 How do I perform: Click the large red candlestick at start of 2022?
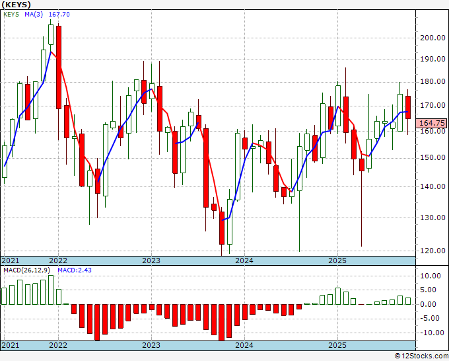pyautogui.click(x=59, y=67)
